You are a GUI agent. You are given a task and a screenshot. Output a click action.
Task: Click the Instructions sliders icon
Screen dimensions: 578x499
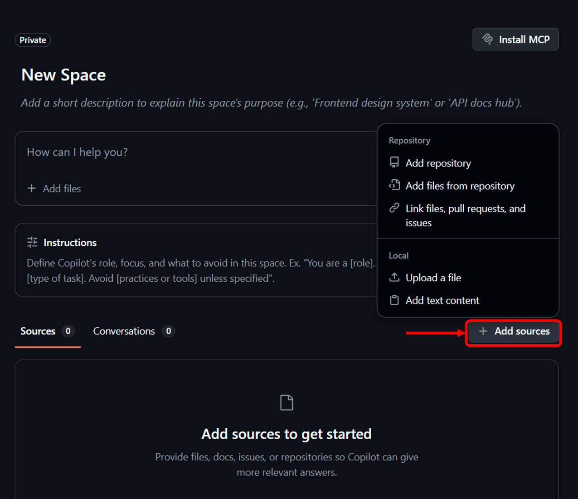click(32, 243)
